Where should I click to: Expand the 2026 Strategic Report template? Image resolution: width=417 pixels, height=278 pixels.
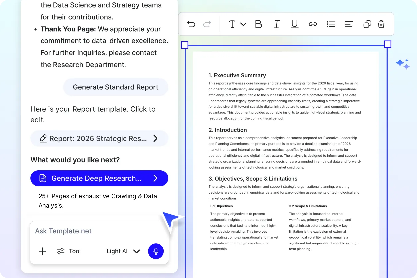tap(99, 138)
